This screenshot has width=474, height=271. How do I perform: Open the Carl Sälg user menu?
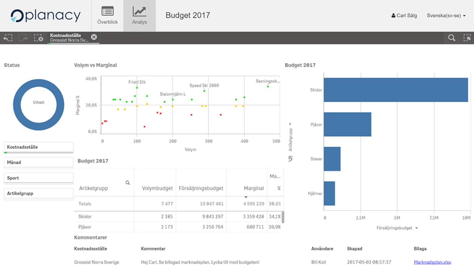coord(404,15)
